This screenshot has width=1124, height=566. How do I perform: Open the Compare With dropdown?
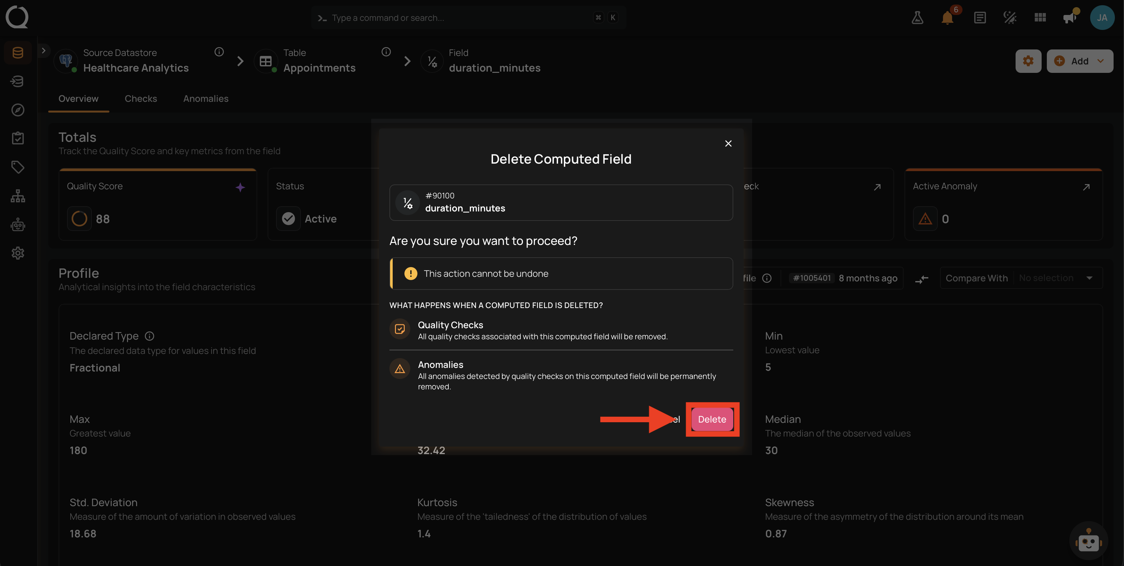[x=1021, y=278]
